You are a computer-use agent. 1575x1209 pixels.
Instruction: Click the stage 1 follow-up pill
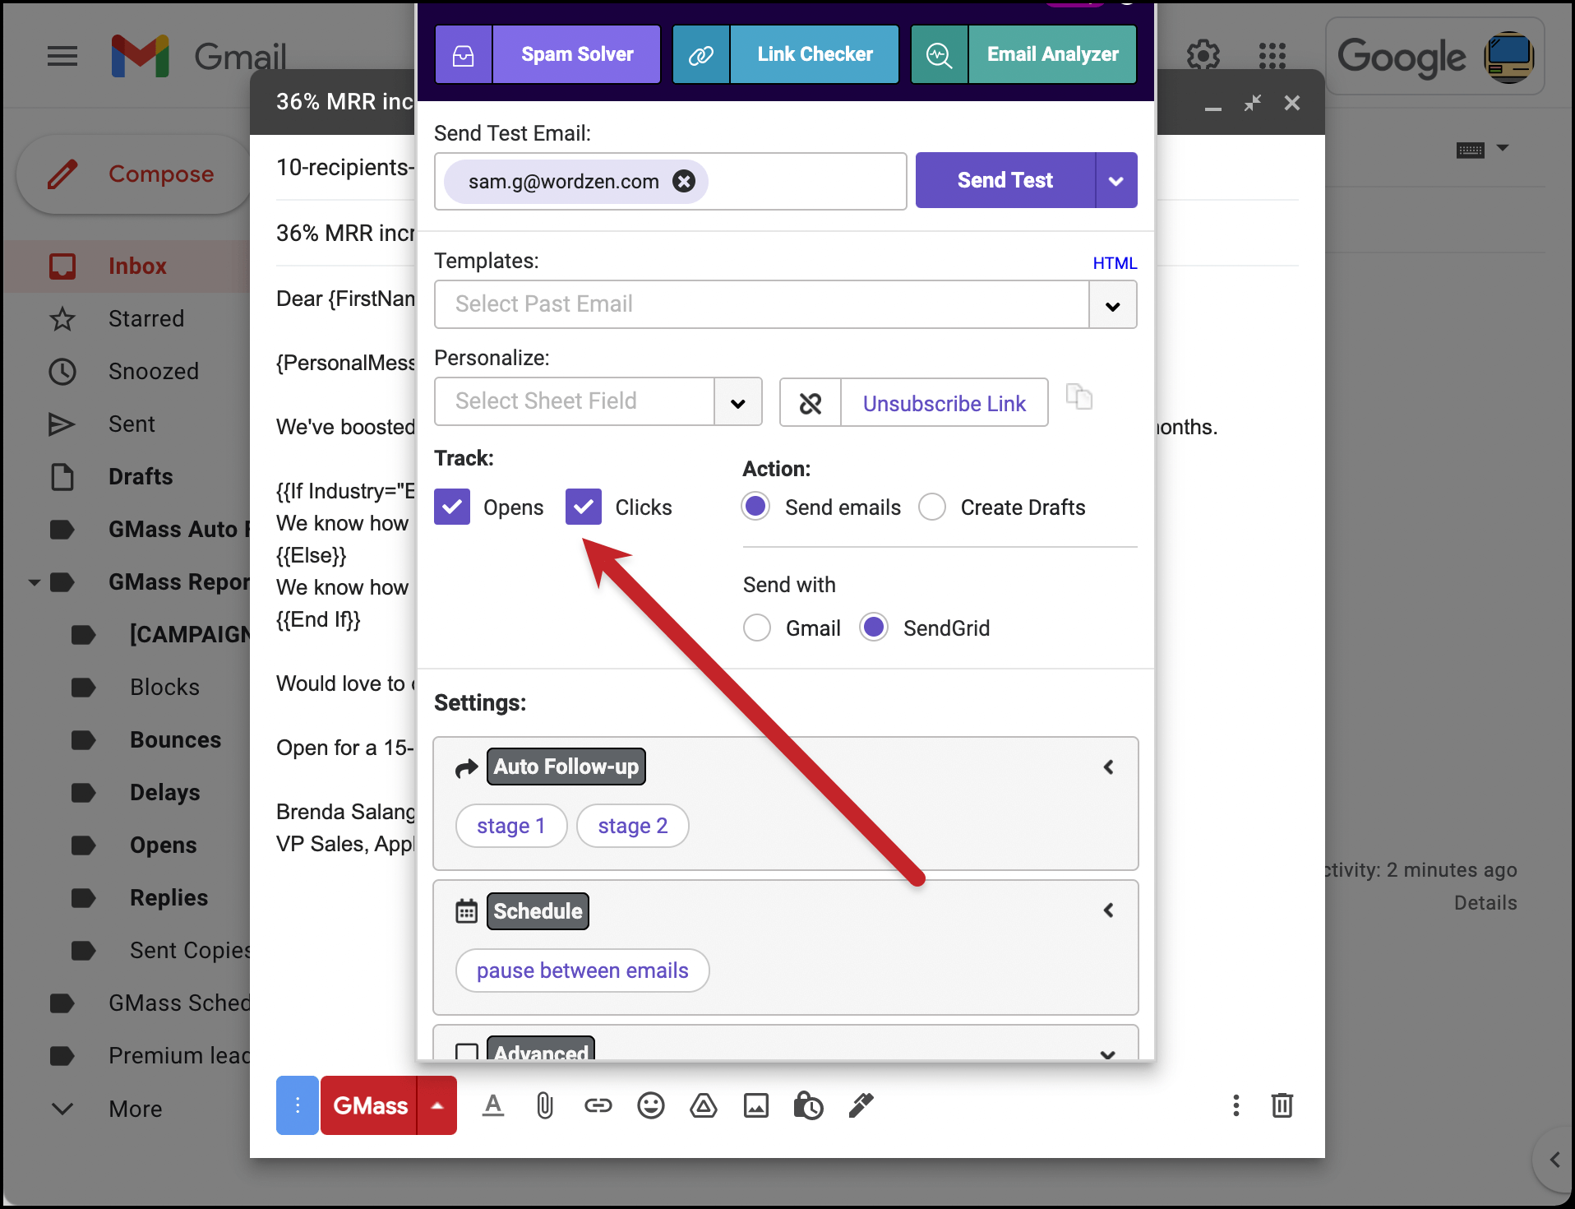[x=510, y=826]
